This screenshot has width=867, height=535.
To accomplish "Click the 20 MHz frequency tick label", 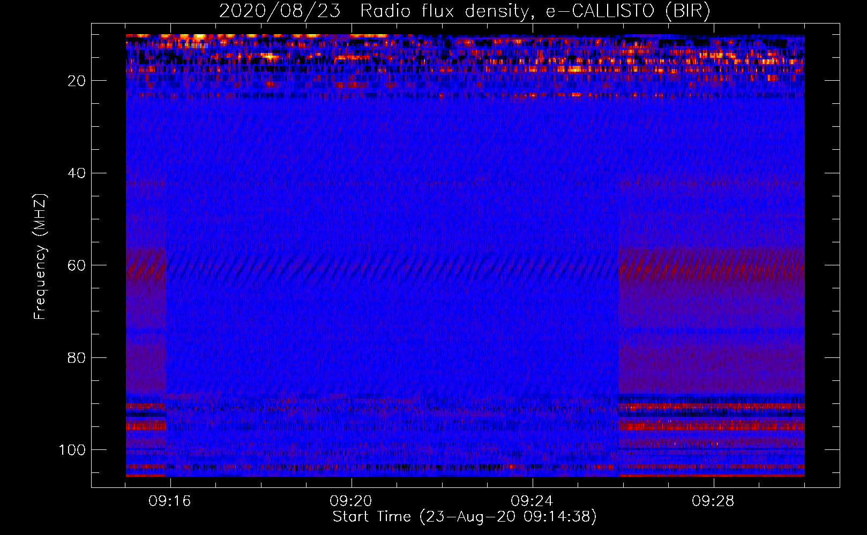I will tap(77, 81).
